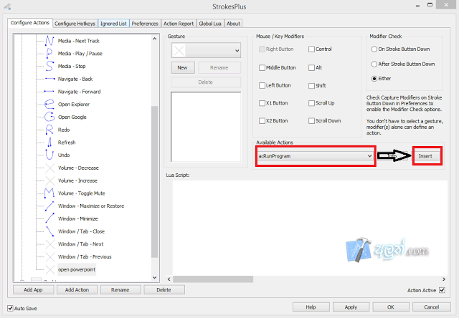Click the X icon beside Volume - Decrease

pyautogui.click(x=50, y=168)
